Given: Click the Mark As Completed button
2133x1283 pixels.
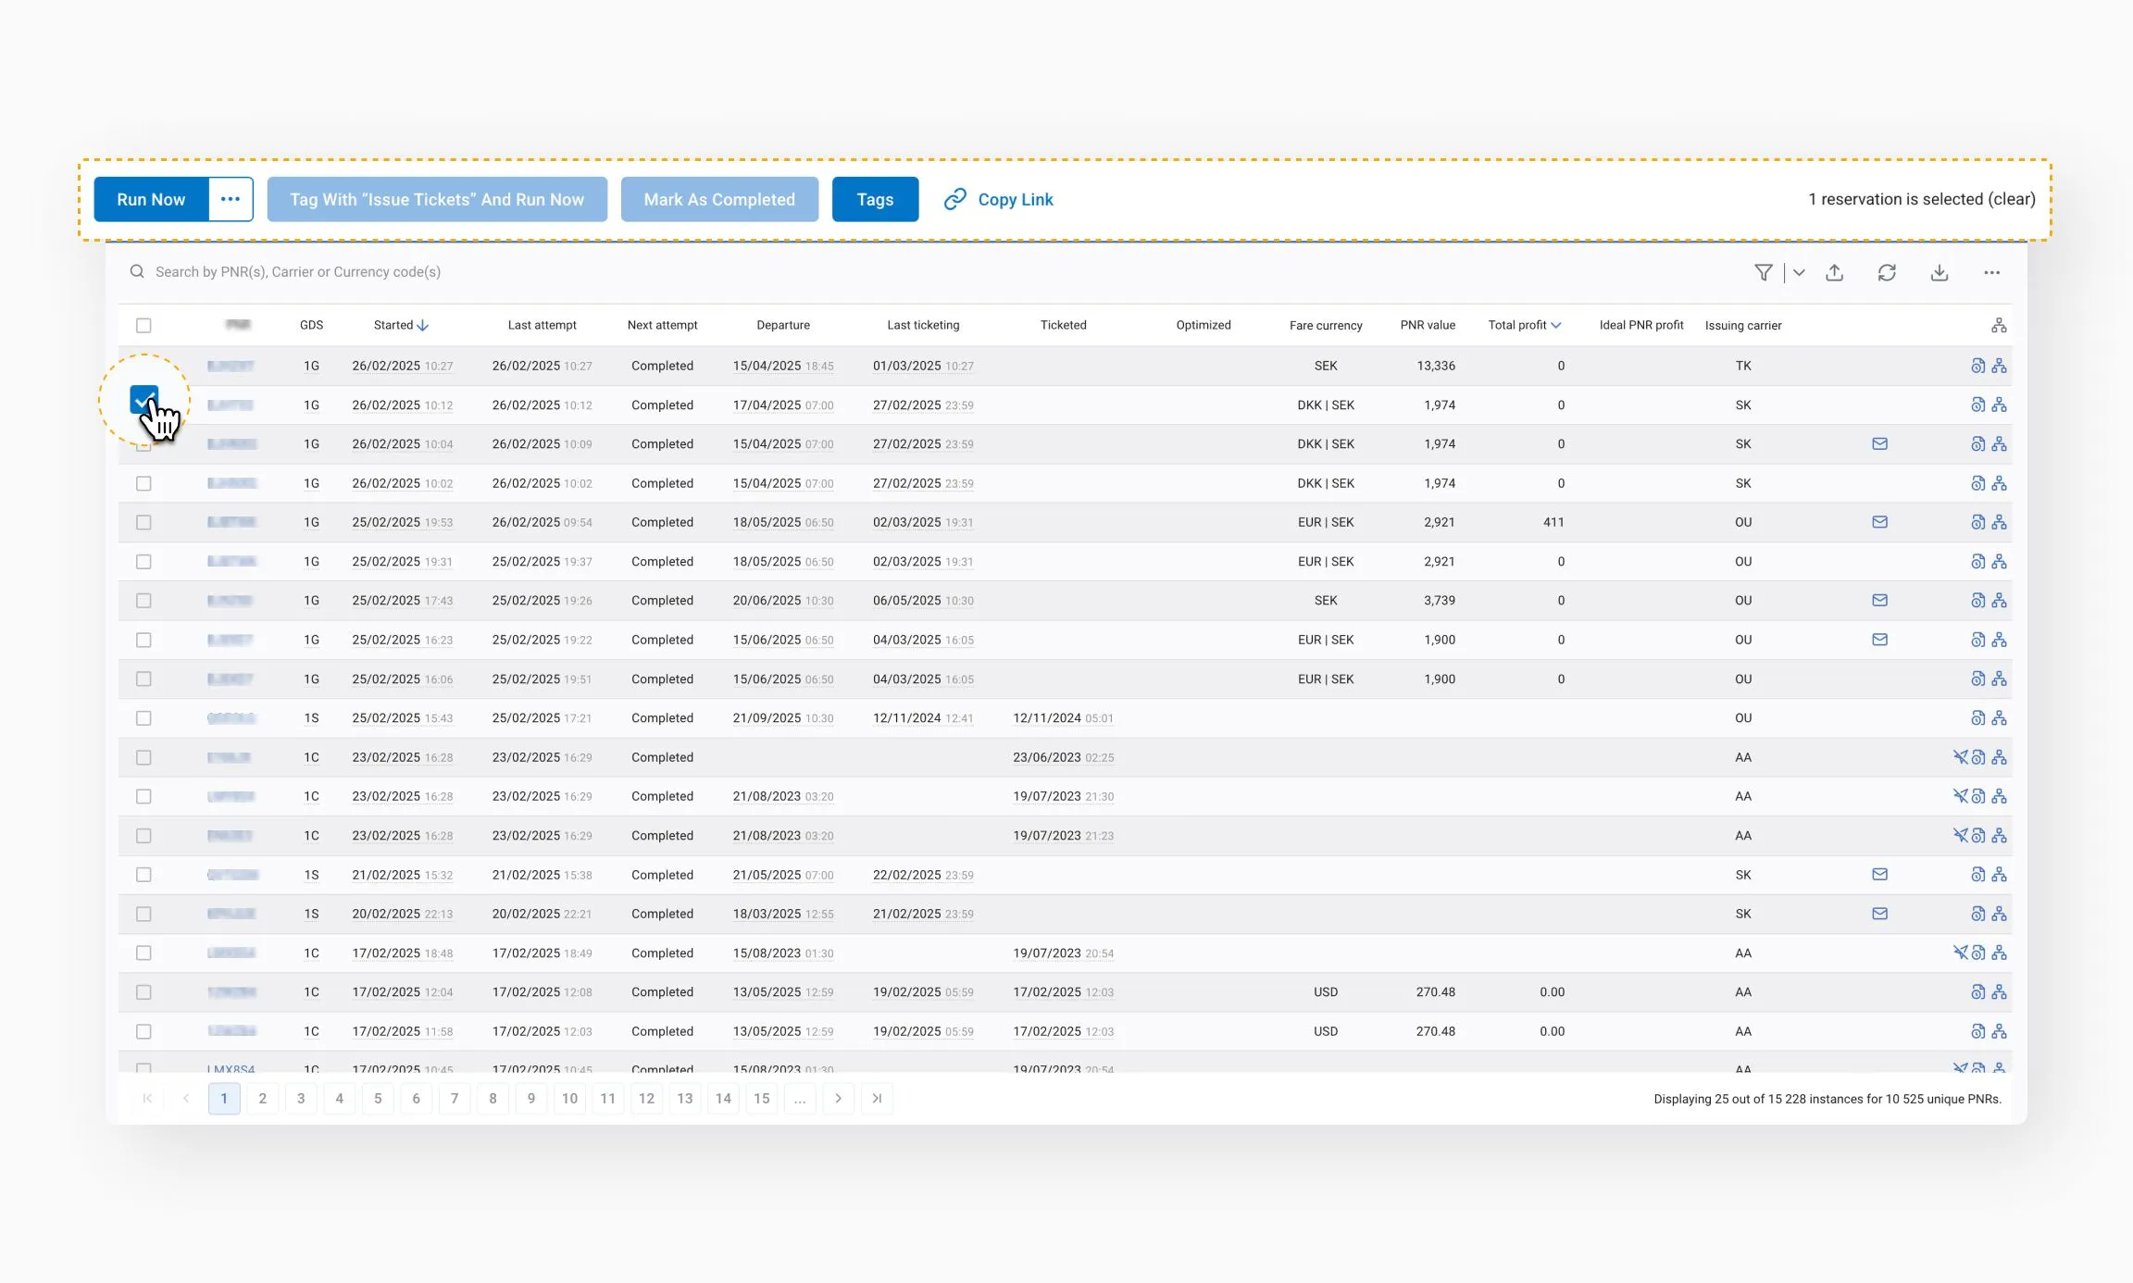Looking at the screenshot, I should (719, 199).
